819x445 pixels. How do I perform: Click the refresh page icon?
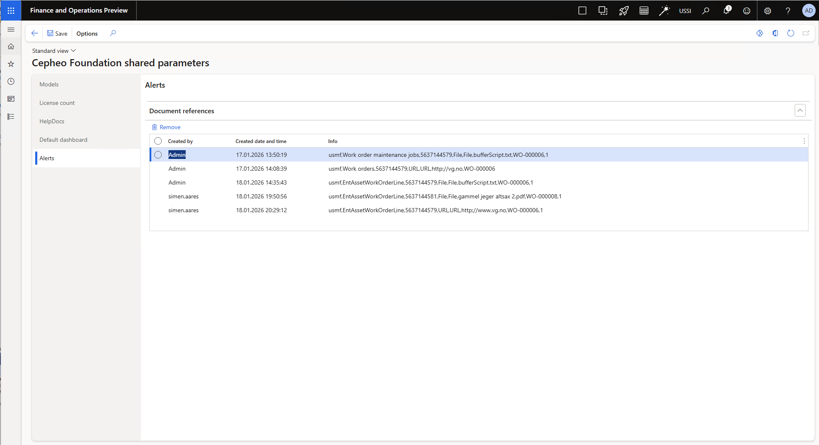click(790, 33)
